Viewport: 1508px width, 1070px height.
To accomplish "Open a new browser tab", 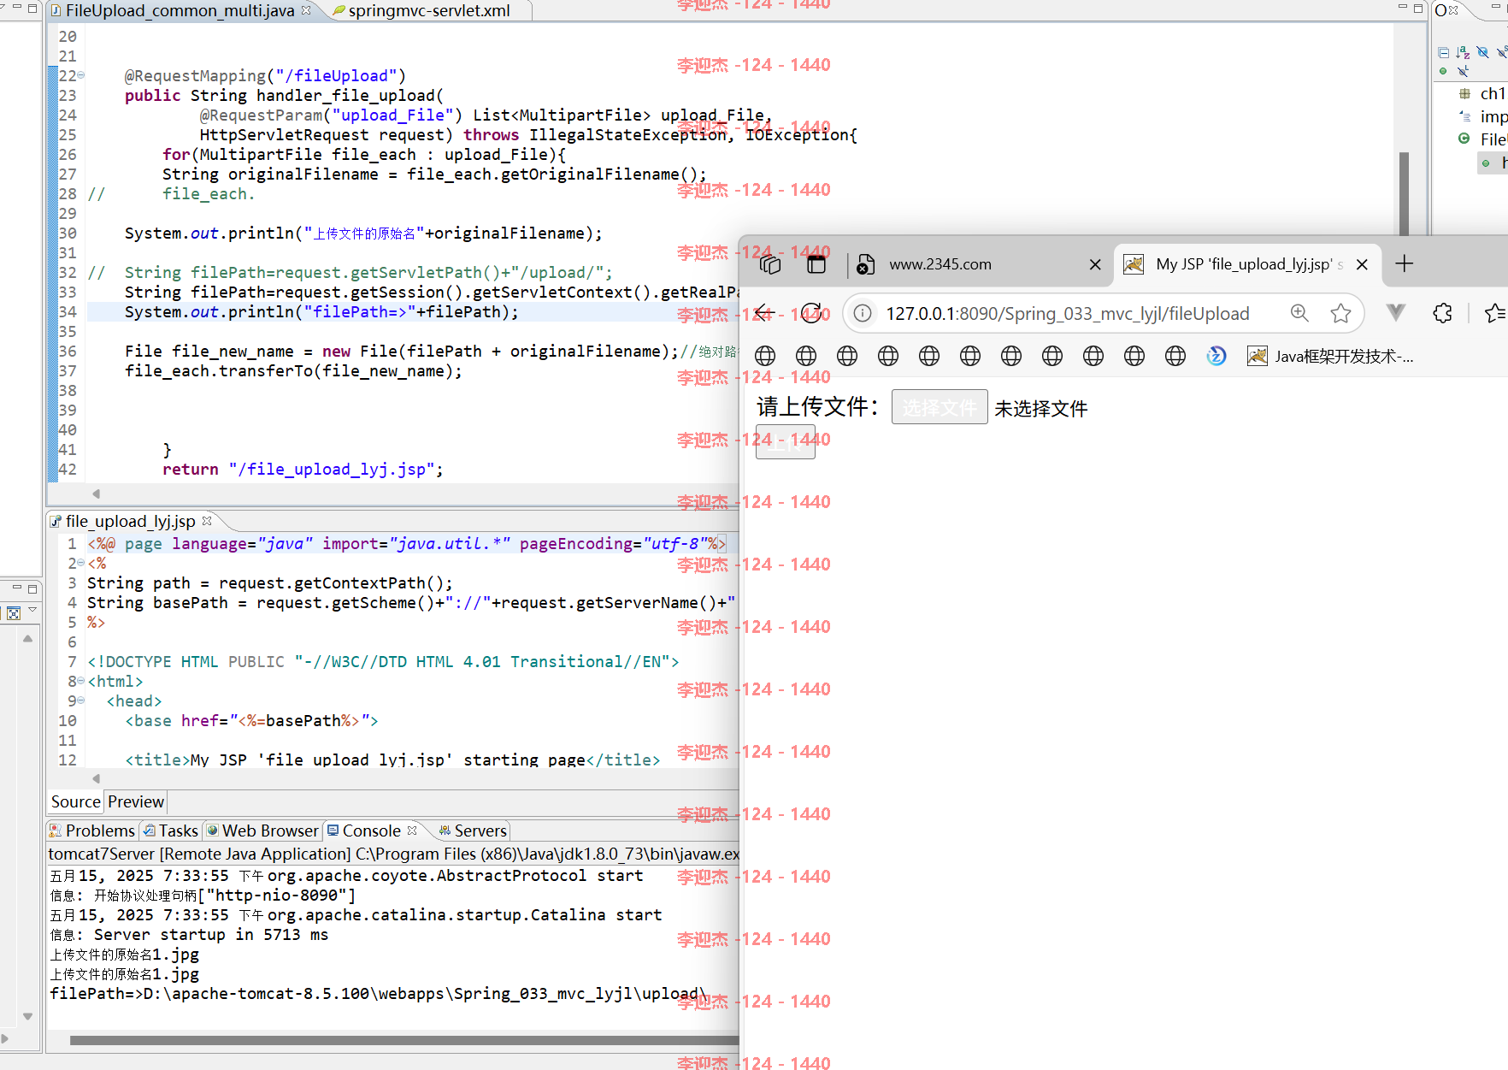I will point(1404,263).
